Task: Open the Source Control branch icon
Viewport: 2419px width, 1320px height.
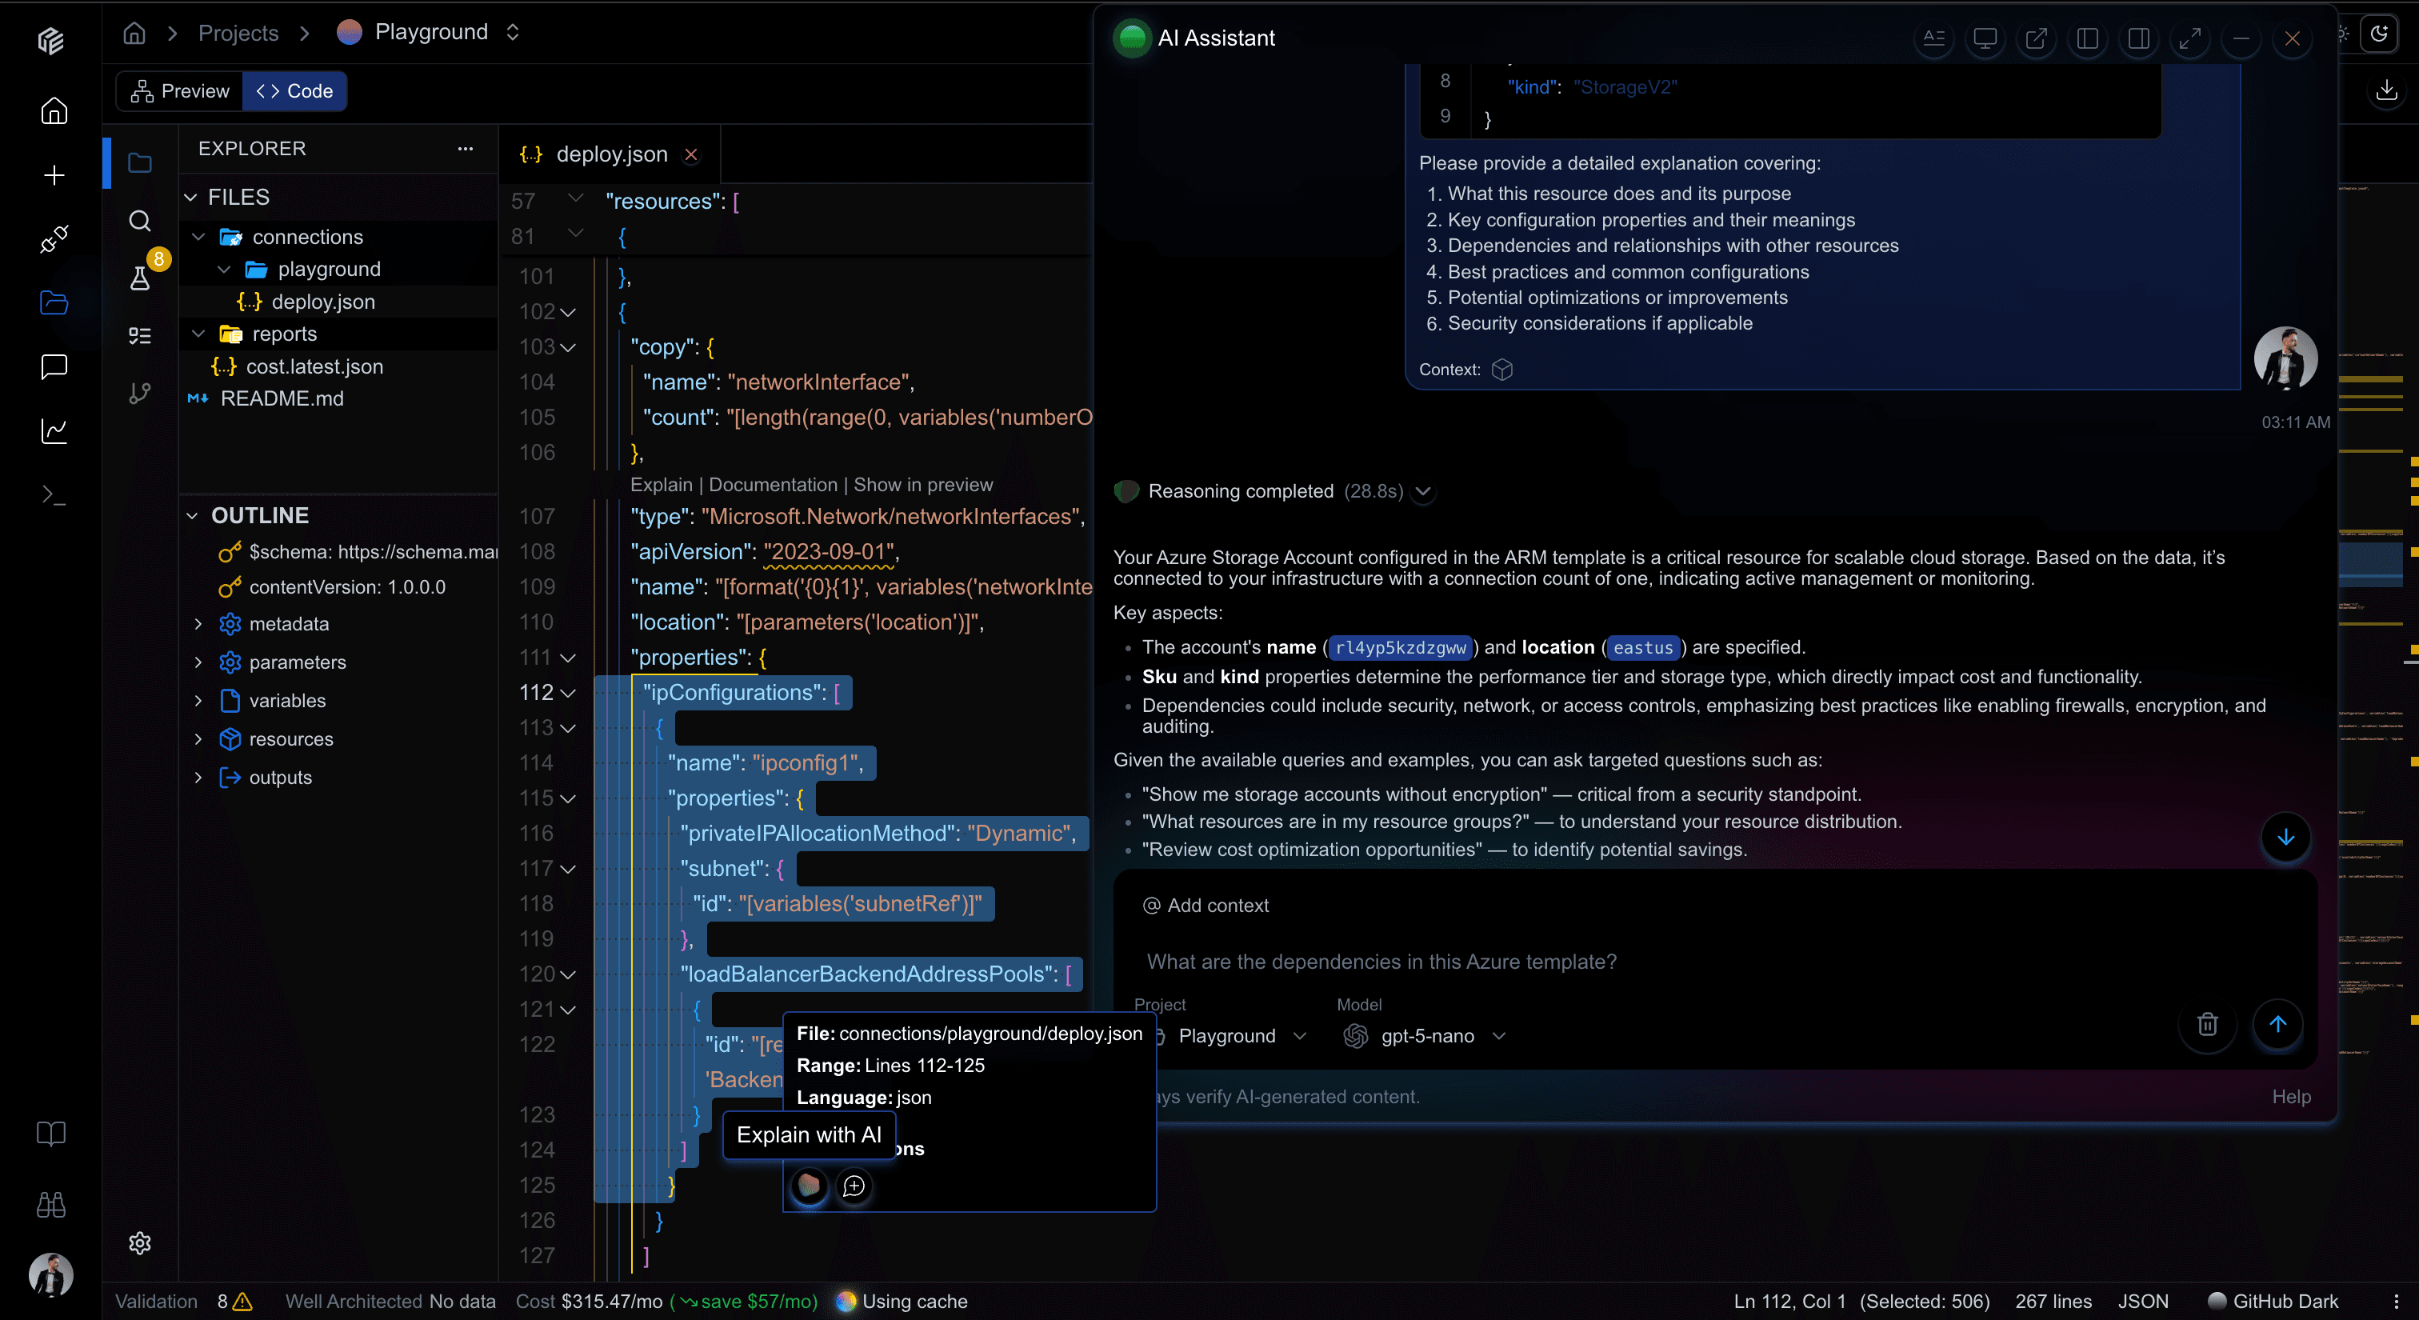Action: tap(140, 394)
